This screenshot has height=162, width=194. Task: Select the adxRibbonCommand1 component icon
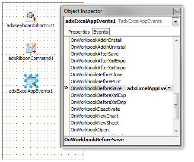tap(31, 48)
